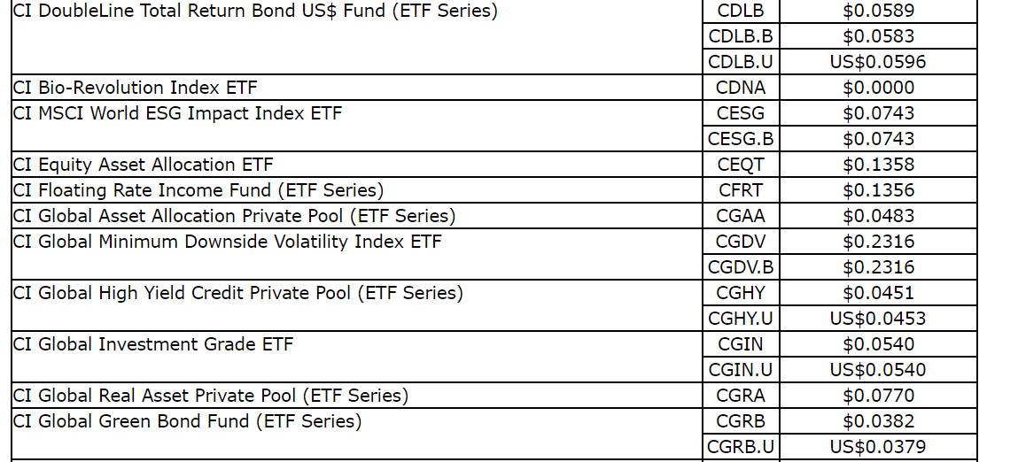Select the US$0.0596 distribution amount
The width and height of the screenshot is (1018, 462).
878,62
